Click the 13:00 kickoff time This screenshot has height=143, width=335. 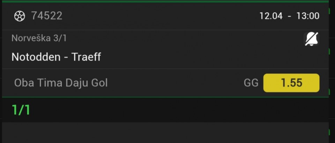tap(307, 16)
